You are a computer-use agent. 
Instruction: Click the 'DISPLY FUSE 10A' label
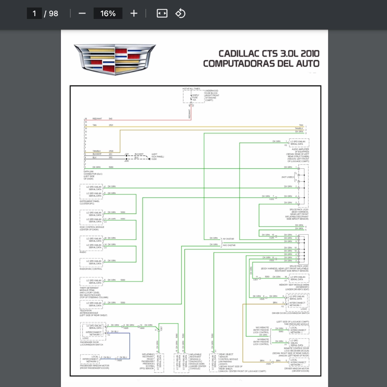pos(196,97)
